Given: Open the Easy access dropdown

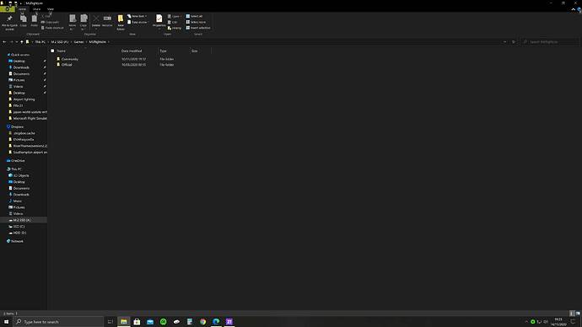Looking at the screenshot, I should 138,22.
